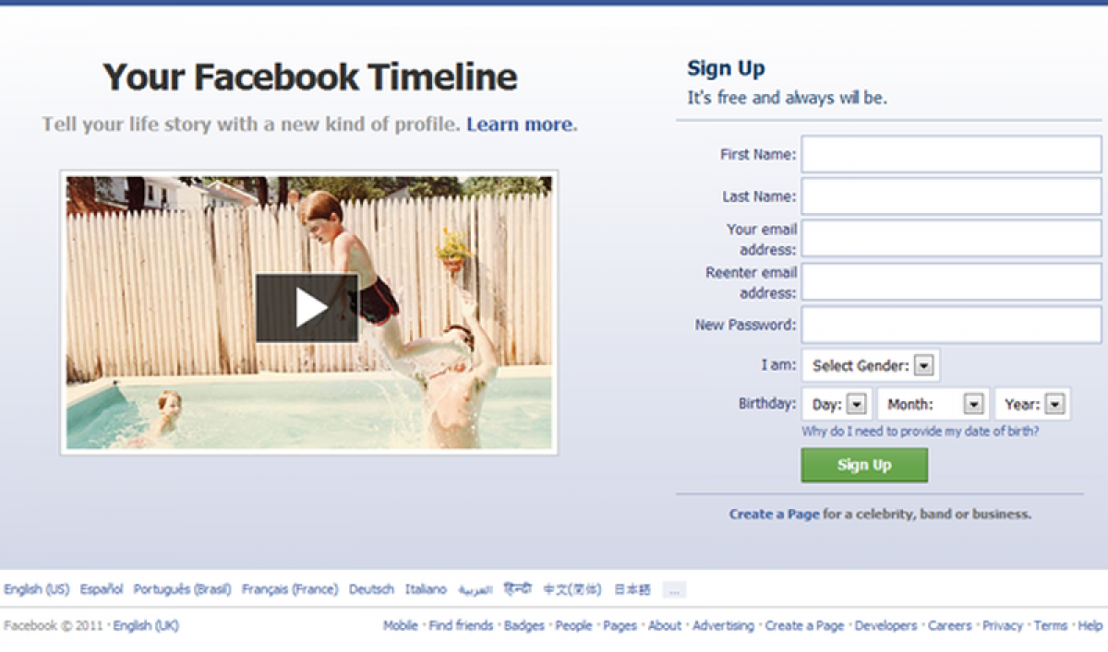Open 'Why do I need to provide my date of birth?'
The width and height of the screenshot is (1108, 652).
[x=921, y=432]
